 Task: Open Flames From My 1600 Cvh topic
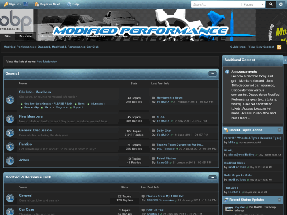165,196
